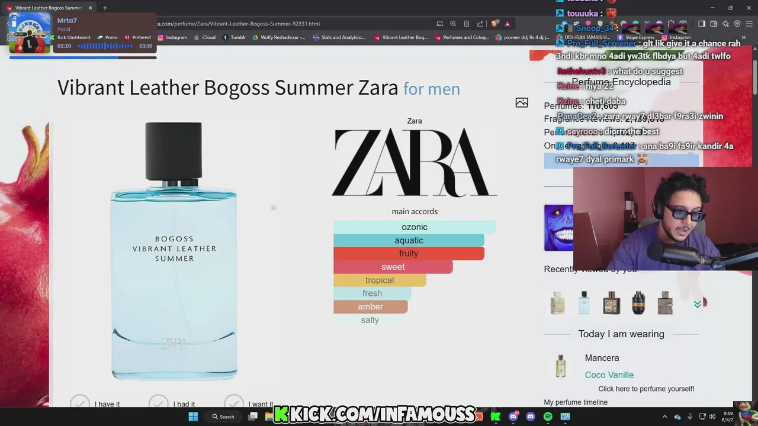Open the Zara brand logo
The width and height of the screenshot is (758, 426).
coord(415,162)
